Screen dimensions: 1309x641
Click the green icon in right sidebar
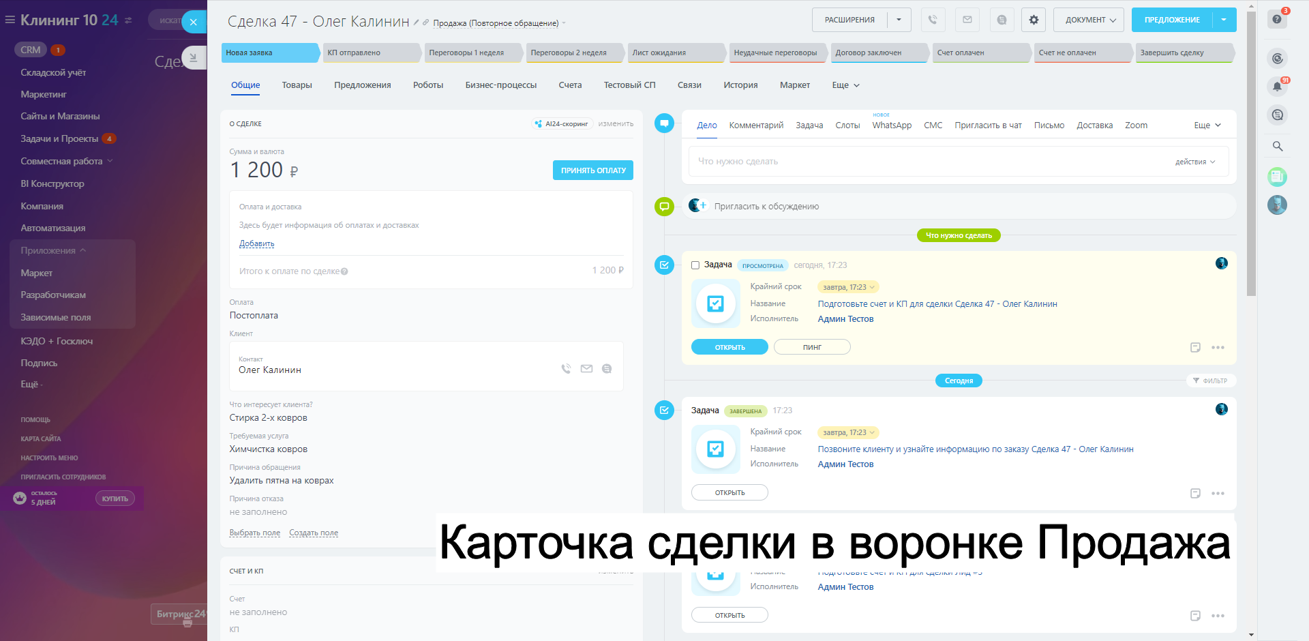pos(1277,177)
